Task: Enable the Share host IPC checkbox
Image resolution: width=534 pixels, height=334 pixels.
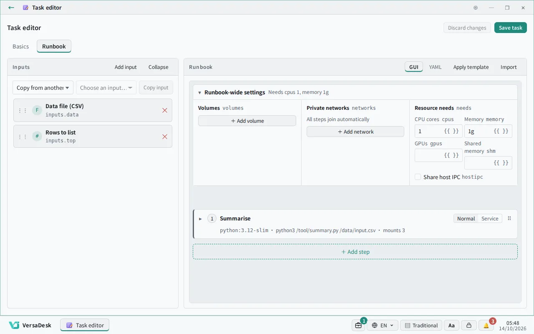Action: coord(418,177)
